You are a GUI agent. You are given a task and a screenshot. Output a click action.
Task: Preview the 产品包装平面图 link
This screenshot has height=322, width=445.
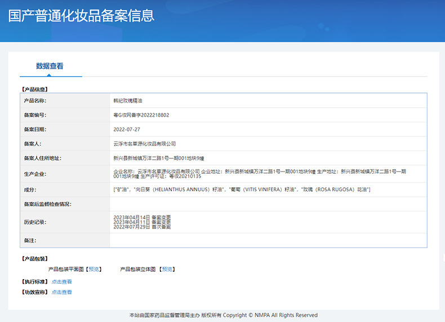tap(94, 269)
